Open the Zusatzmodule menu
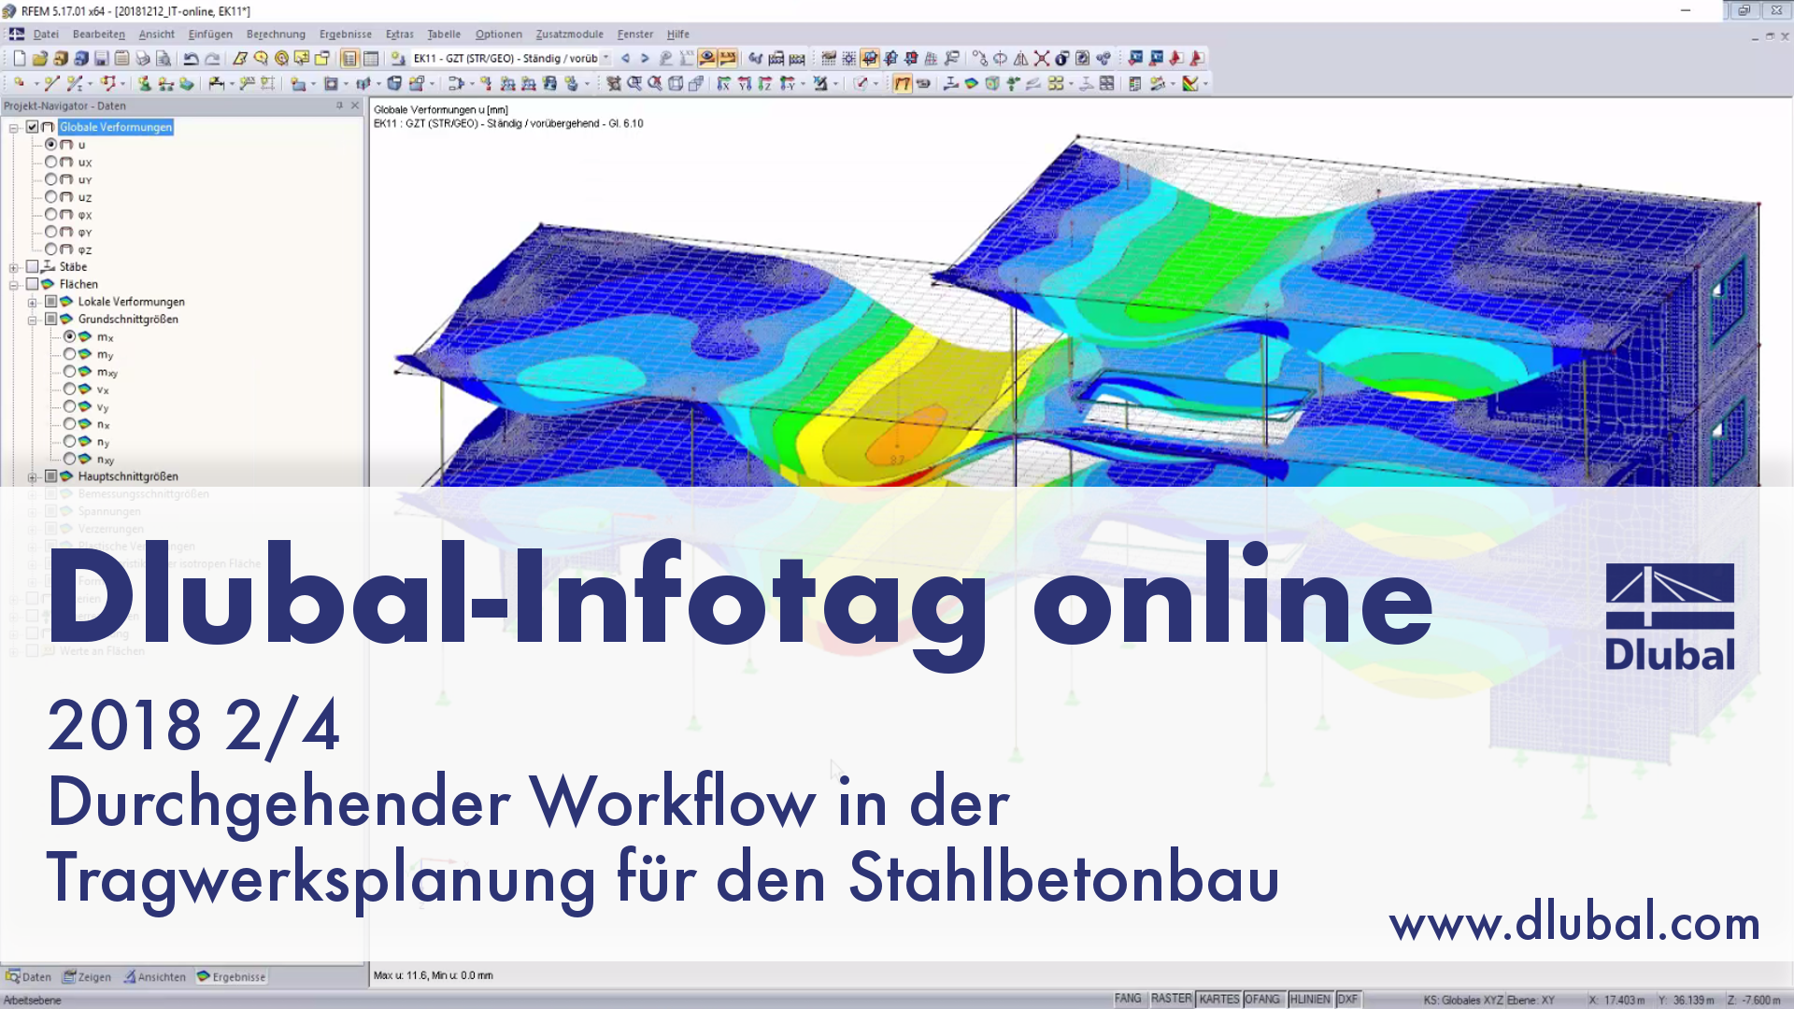Screen dimensions: 1794x1009 click(569, 34)
